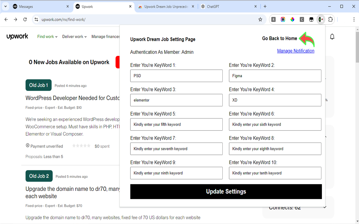The image size is (359, 224).
Task: Click Go Back to Home
Action: (279, 38)
